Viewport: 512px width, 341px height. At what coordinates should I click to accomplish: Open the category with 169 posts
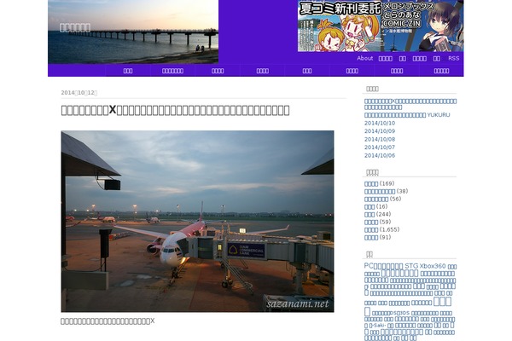[x=371, y=184]
